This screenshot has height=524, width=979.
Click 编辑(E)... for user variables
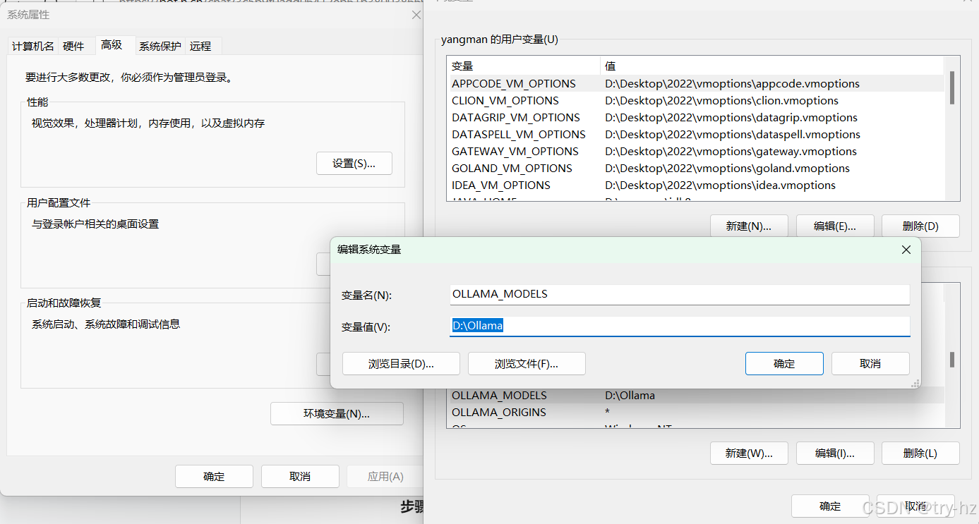tap(835, 226)
